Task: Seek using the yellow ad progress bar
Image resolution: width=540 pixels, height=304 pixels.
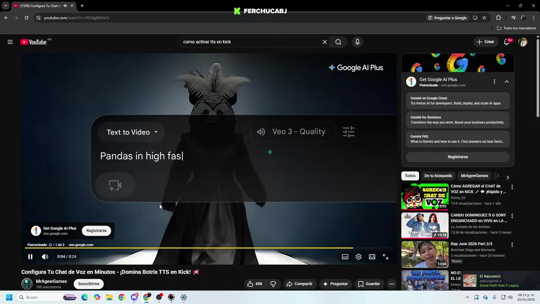Action: coord(209,248)
